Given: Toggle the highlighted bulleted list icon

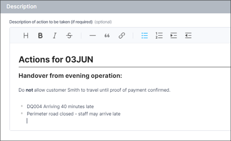Looking at the screenshot, I should point(145,36).
